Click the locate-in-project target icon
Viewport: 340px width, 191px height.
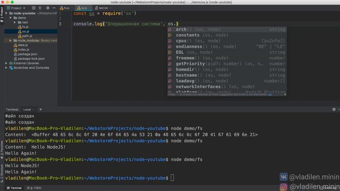click(33, 8)
